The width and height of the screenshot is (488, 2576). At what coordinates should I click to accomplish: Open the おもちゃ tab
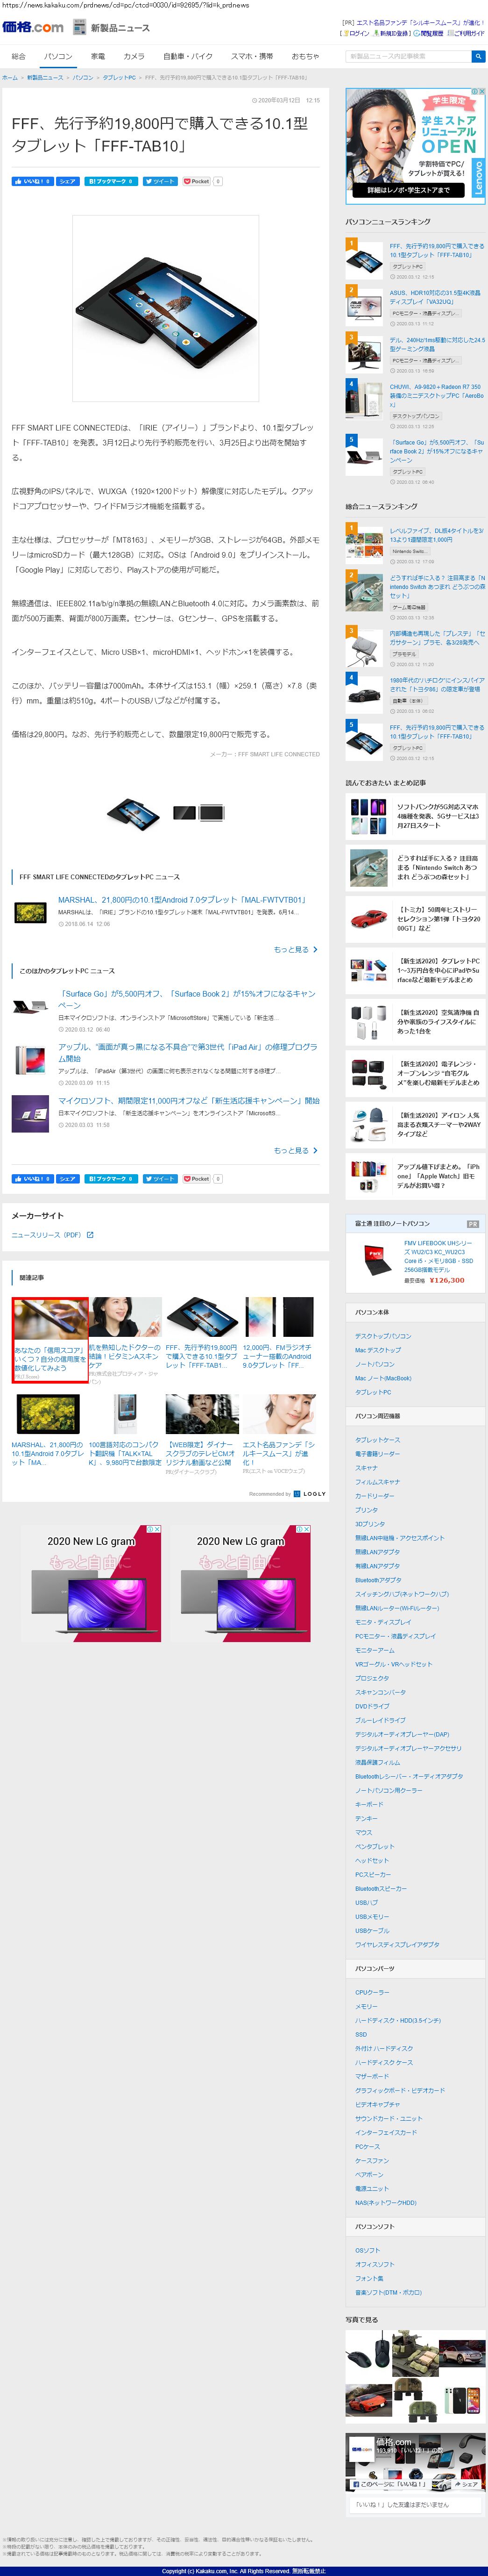click(x=305, y=56)
